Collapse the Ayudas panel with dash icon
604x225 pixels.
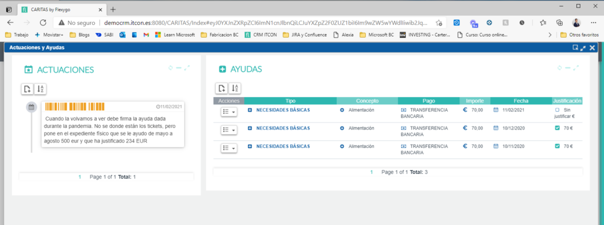pyautogui.click(x=568, y=68)
